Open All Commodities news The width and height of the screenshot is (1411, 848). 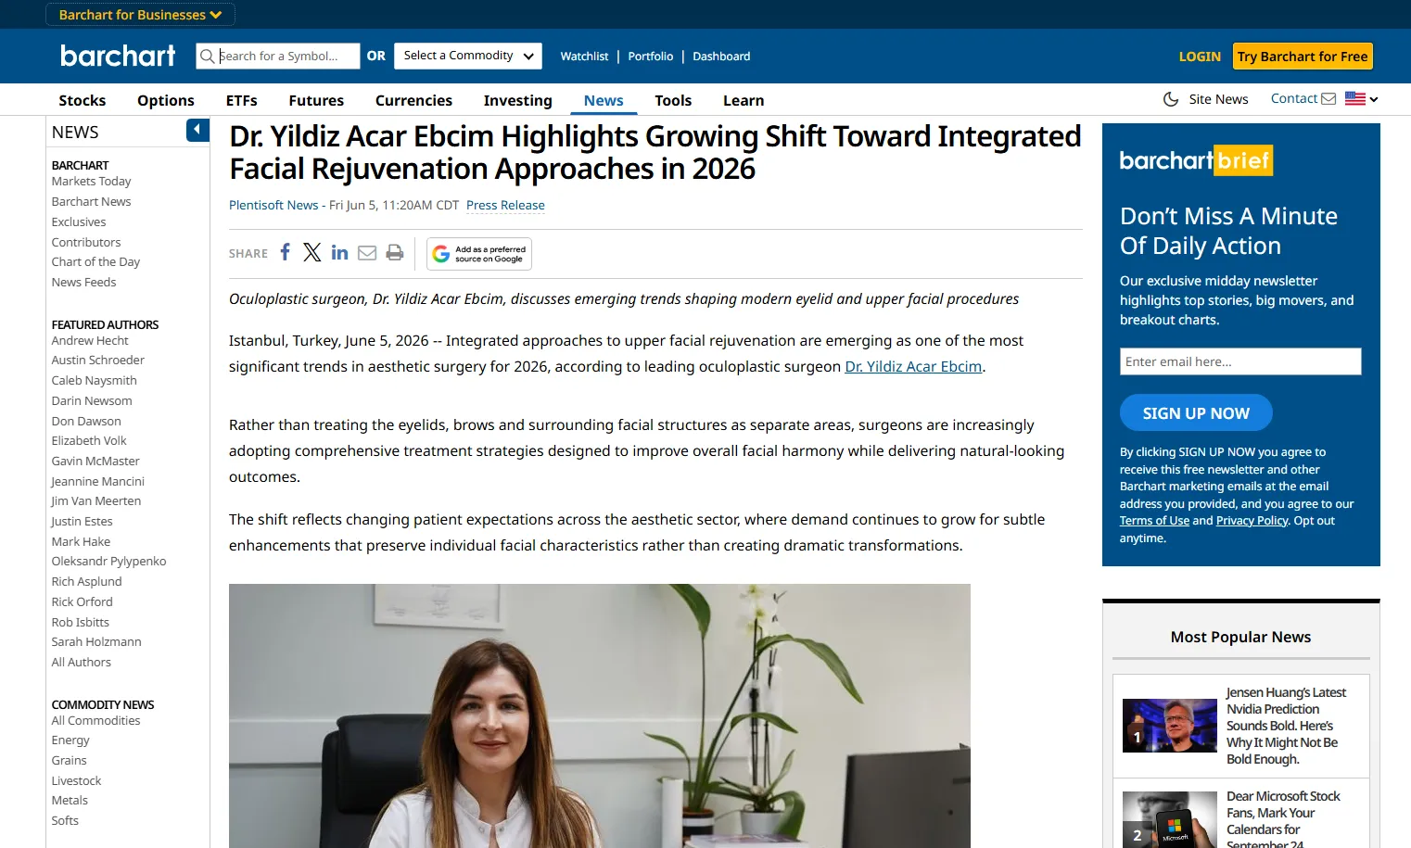96,721
